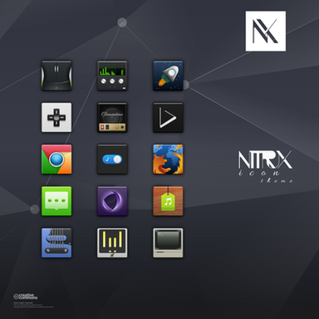319x319 pixels.
Task: Click the black computer mouse icon
Action: [56, 76]
